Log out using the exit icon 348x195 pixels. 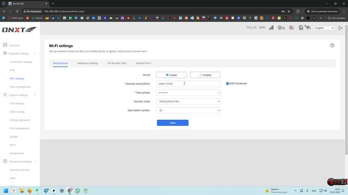340,28
